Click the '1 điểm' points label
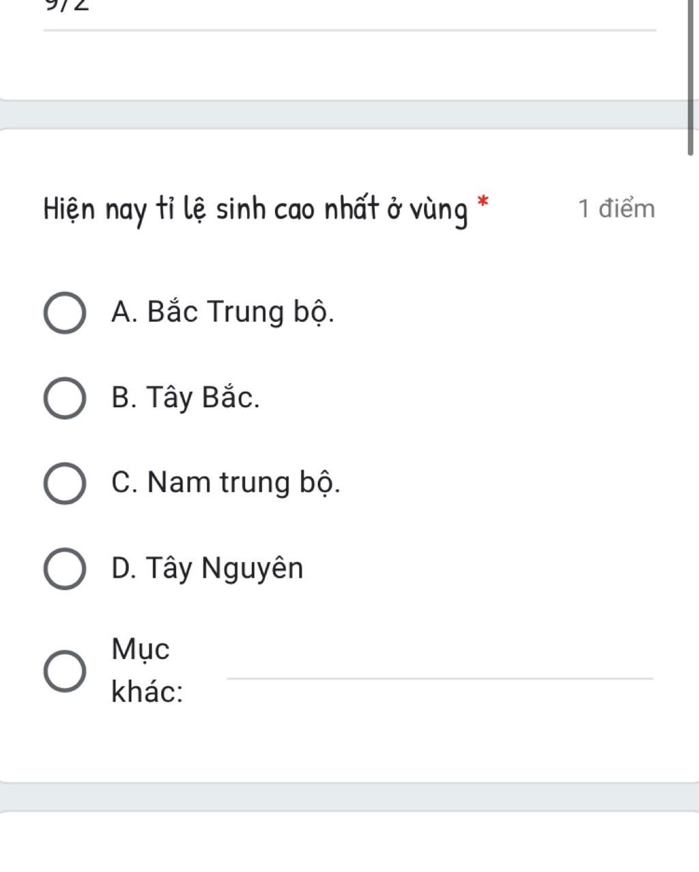The image size is (699, 872). coord(616,208)
